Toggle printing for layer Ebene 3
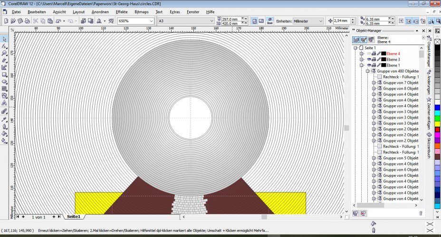Screen dimensions: 441x237 click(374, 59)
